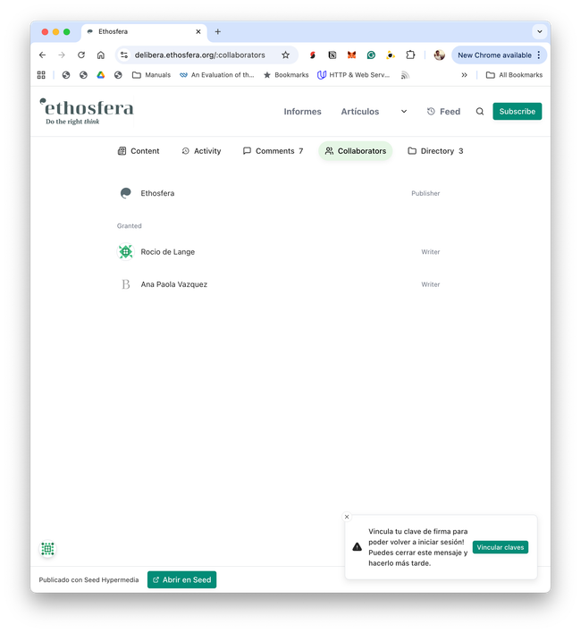This screenshot has width=581, height=633.
Task: Bookmark this page with the star icon
Action: click(285, 55)
